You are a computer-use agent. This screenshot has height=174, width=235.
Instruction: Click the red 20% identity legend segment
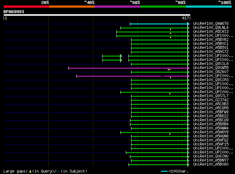pyautogui.click(x=26, y=7)
